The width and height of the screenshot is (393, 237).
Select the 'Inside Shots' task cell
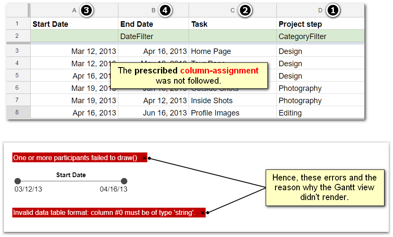[x=232, y=101]
